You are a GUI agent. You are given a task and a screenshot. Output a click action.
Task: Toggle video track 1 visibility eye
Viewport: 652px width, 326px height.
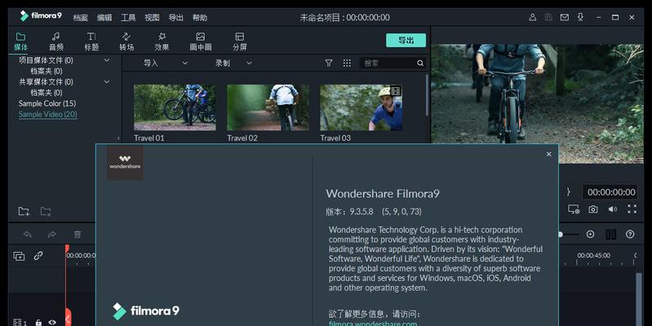52,322
